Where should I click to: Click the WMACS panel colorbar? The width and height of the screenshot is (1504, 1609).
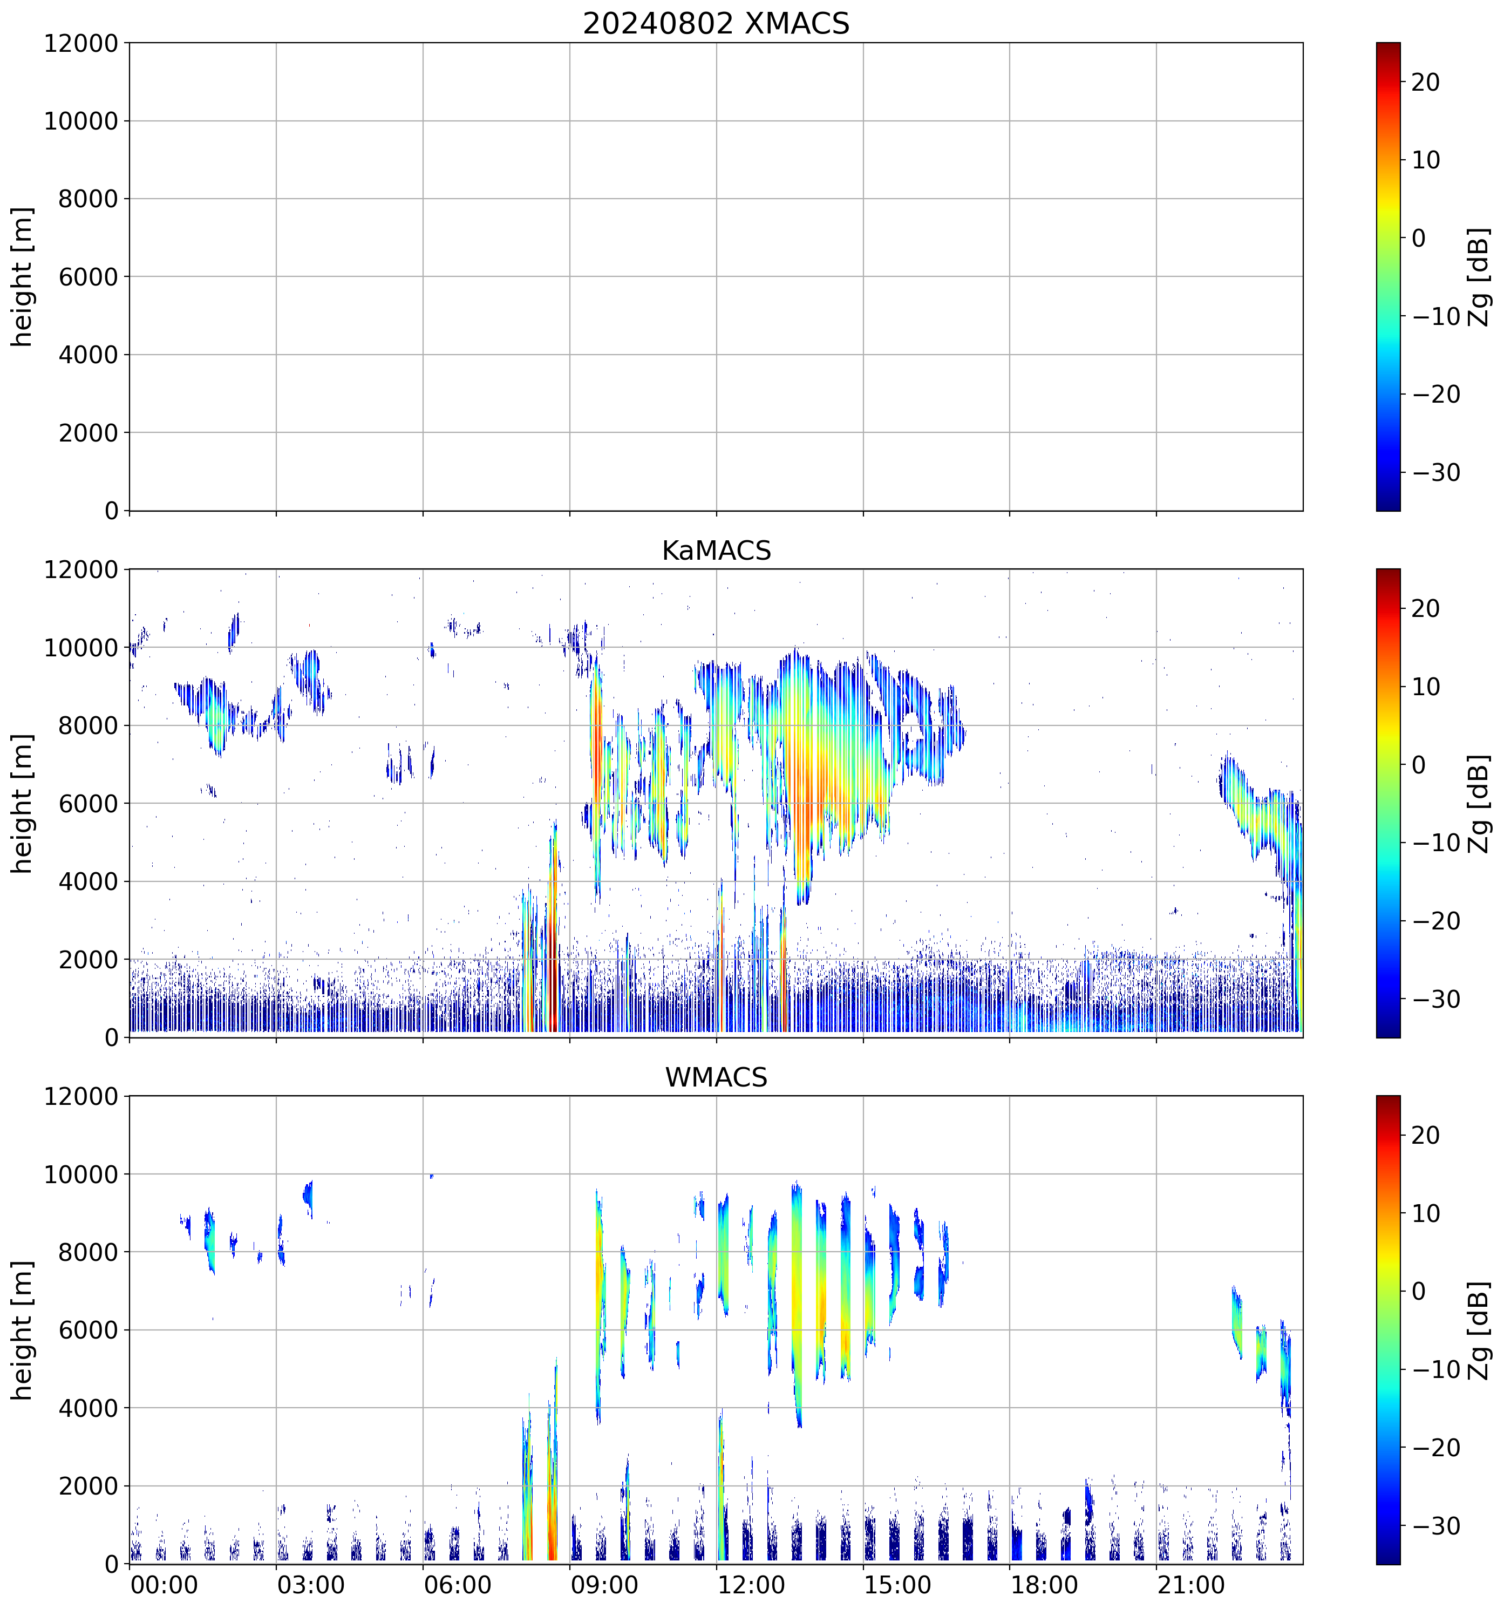point(1387,1330)
